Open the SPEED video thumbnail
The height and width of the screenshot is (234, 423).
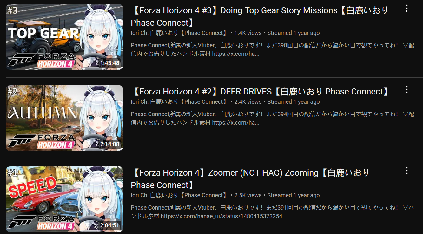point(64,199)
